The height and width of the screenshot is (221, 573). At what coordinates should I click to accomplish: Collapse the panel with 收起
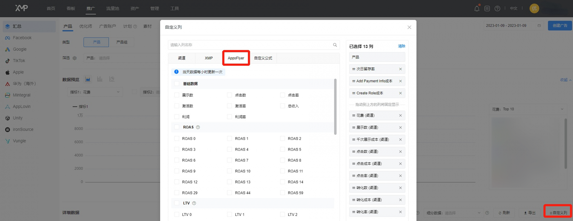click(x=566, y=80)
